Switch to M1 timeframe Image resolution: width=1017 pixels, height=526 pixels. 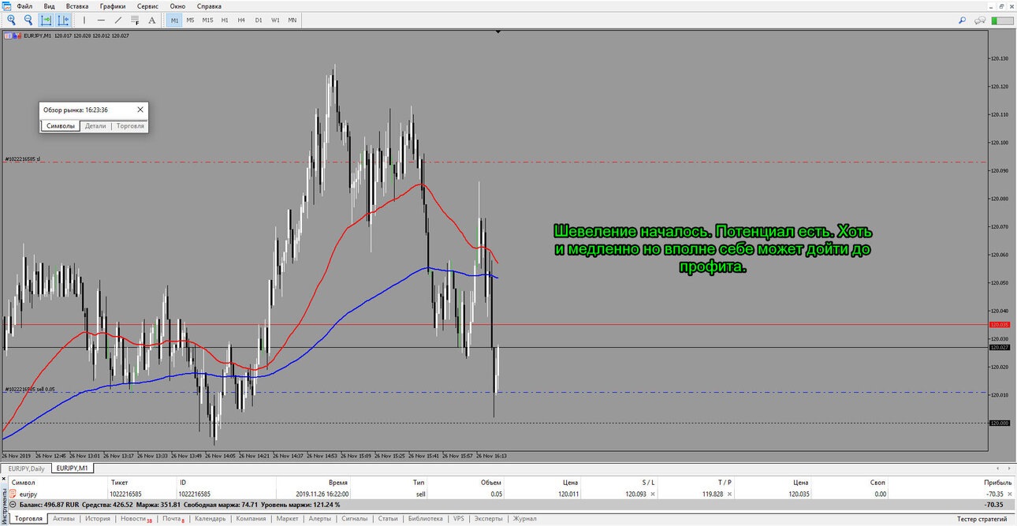point(174,20)
